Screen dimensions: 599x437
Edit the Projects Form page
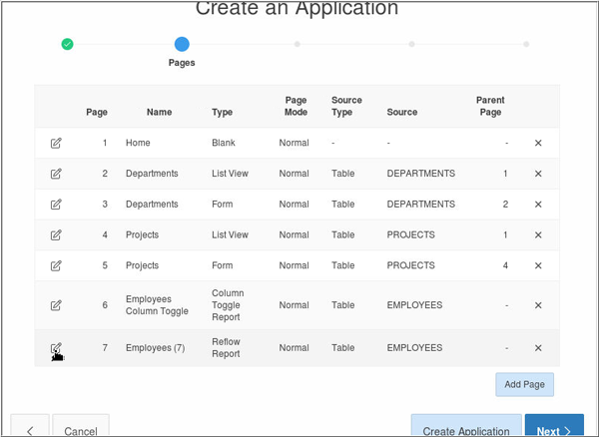click(56, 266)
